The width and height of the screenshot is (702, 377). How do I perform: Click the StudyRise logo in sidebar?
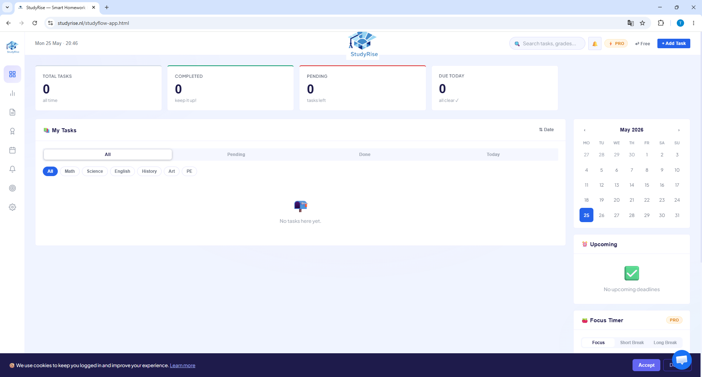12,47
